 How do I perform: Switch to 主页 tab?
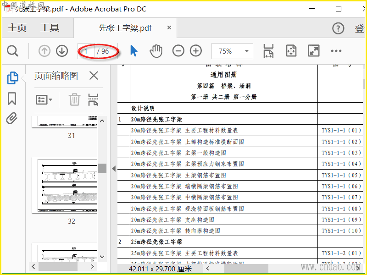[17, 28]
